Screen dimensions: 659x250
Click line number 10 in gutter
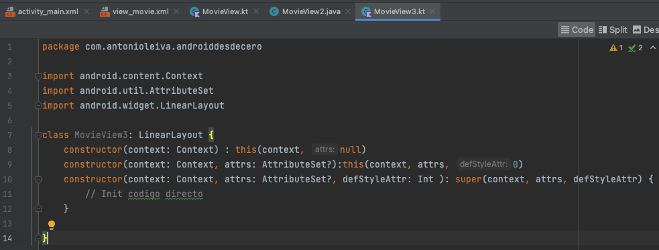pos(9,180)
